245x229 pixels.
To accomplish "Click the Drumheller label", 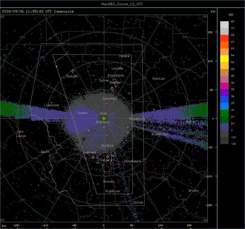I will (159, 134).
